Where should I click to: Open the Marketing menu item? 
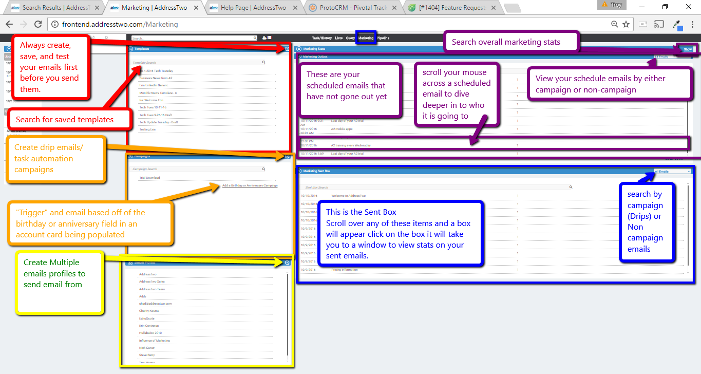point(366,38)
